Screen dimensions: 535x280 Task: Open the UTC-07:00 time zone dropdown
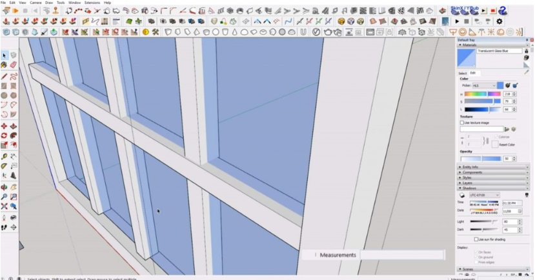point(485,195)
